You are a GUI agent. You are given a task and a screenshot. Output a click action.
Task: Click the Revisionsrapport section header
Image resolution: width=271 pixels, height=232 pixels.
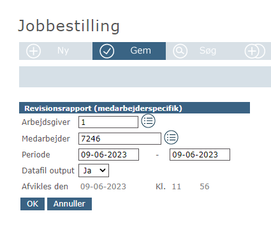[135, 108]
